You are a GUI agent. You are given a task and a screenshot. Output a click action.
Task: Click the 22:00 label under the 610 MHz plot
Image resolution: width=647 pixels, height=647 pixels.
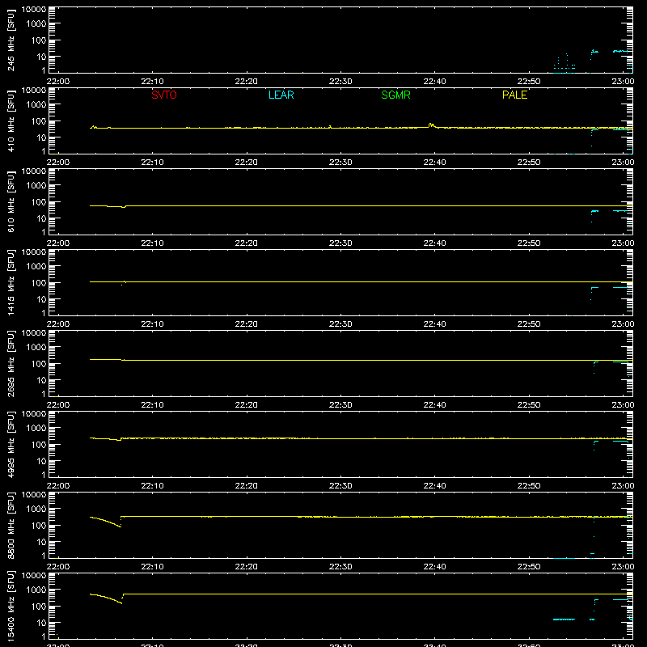(x=58, y=243)
